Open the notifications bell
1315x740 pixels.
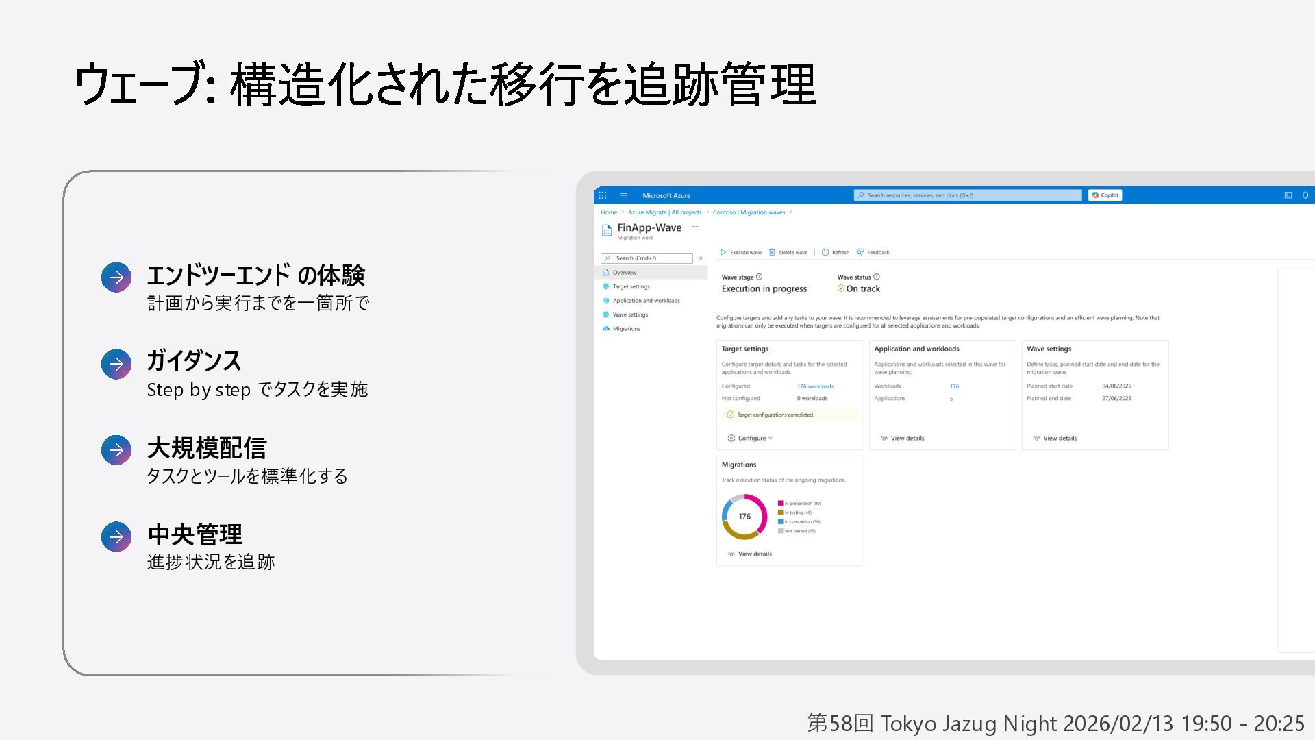pyautogui.click(x=1305, y=195)
